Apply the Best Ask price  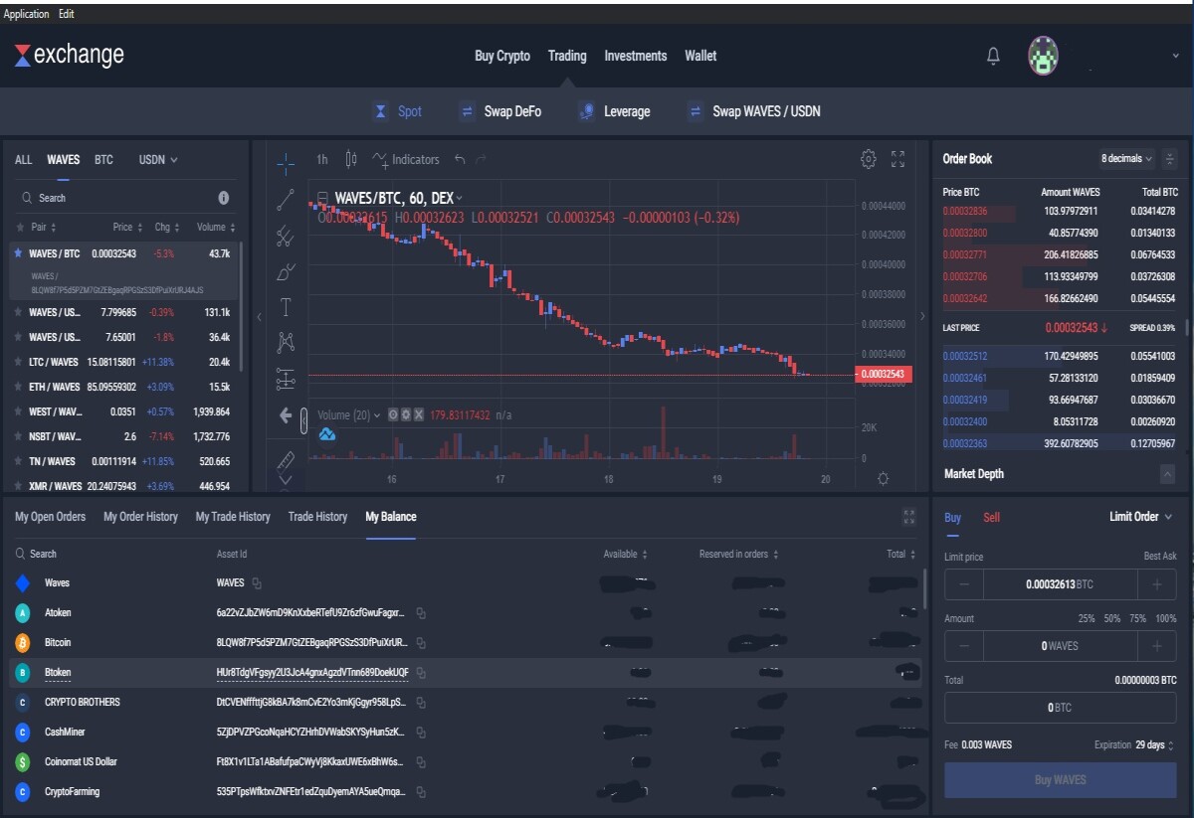(x=1160, y=558)
